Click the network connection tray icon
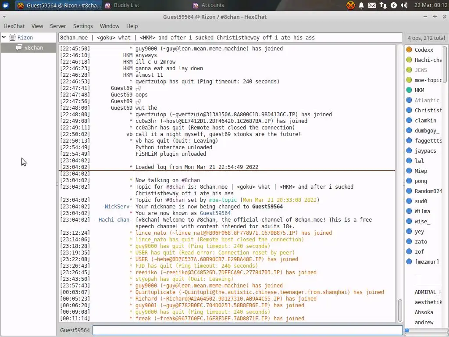 [383, 5]
